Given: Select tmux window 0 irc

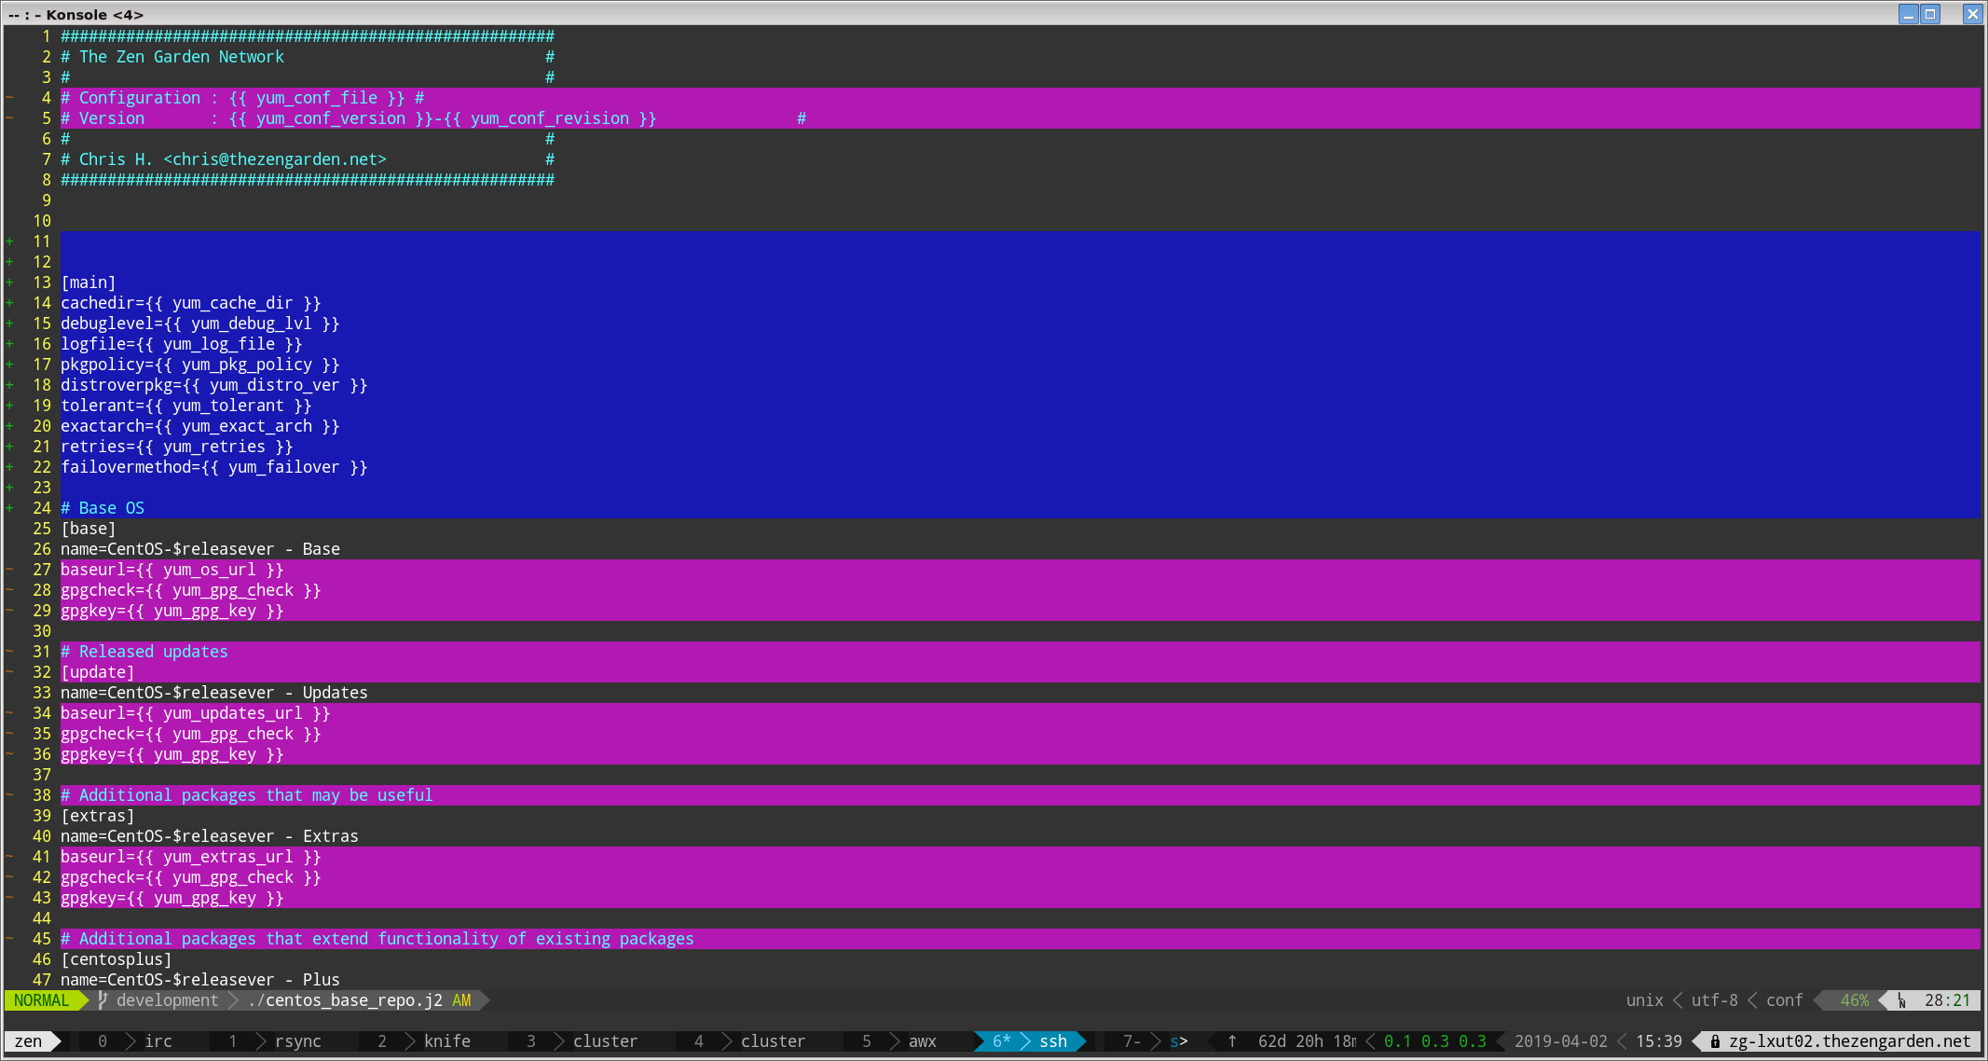Looking at the screenshot, I should tap(135, 1041).
